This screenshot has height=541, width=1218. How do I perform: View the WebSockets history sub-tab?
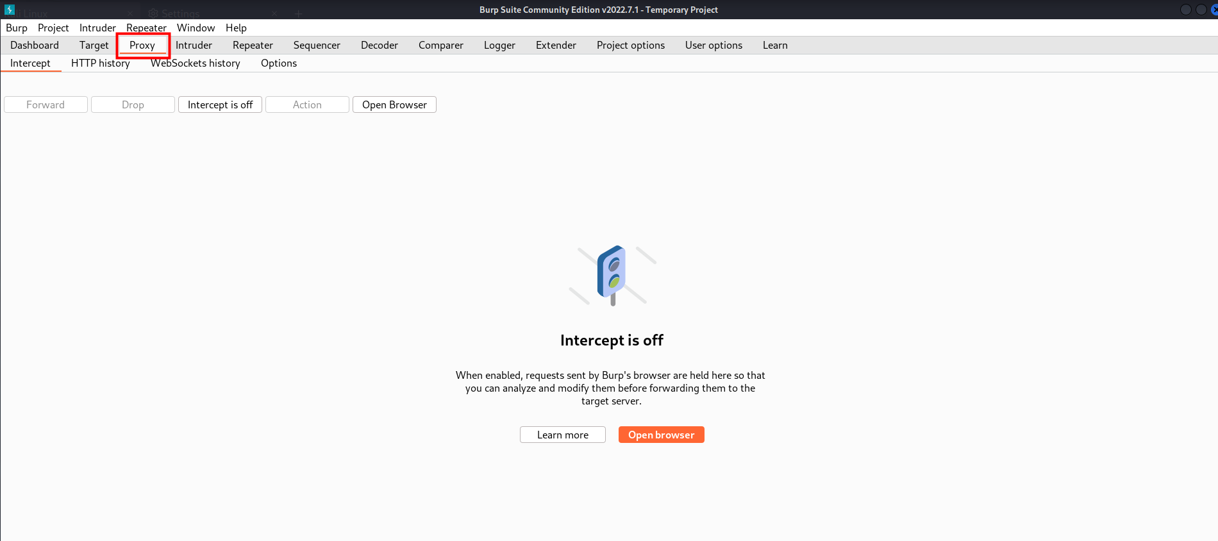click(196, 63)
